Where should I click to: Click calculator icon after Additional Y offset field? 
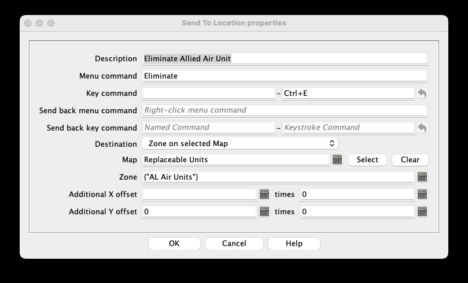coord(264,212)
